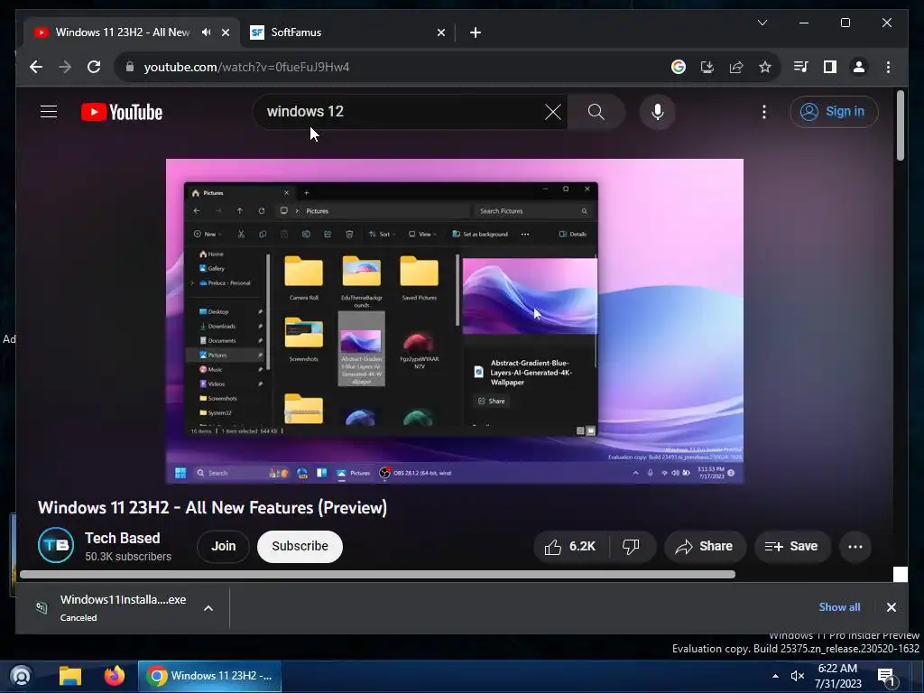This screenshot has width=924, height=693.
Task: Click the video player area
Action: [x=455, y=321]
